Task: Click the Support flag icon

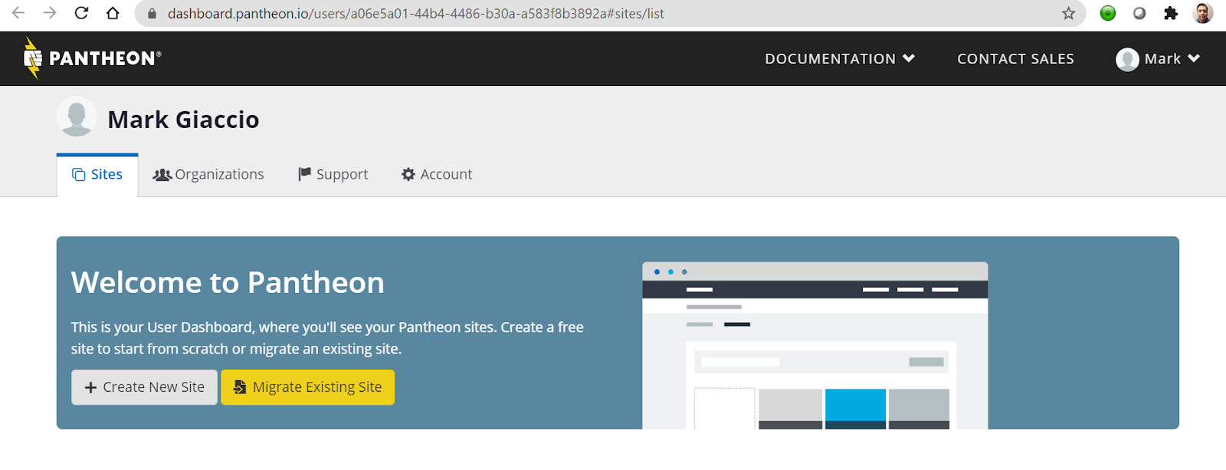Action: [304, 174]
